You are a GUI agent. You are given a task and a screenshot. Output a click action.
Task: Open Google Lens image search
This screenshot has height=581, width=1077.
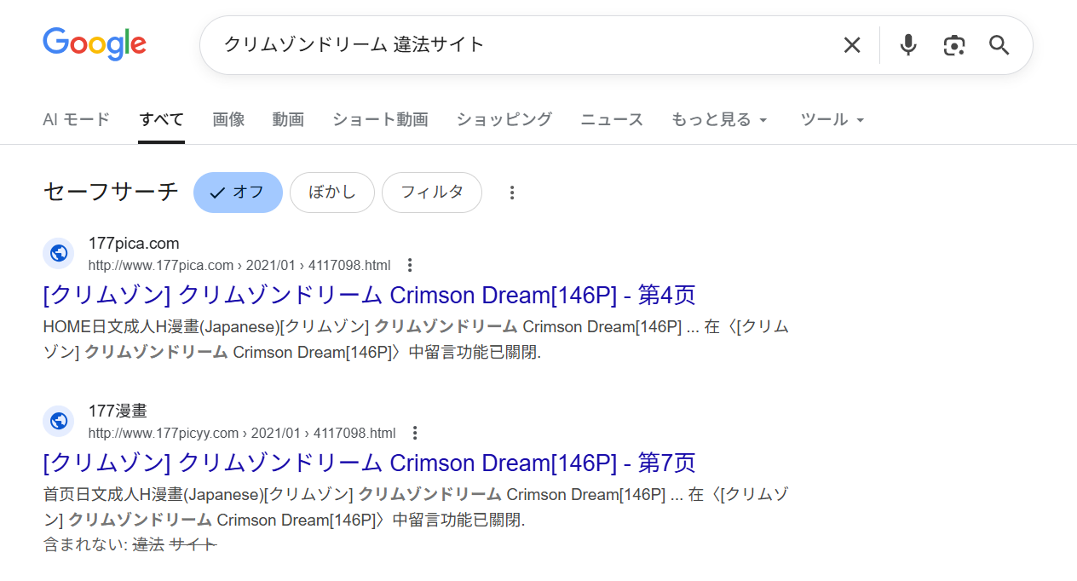953,44
